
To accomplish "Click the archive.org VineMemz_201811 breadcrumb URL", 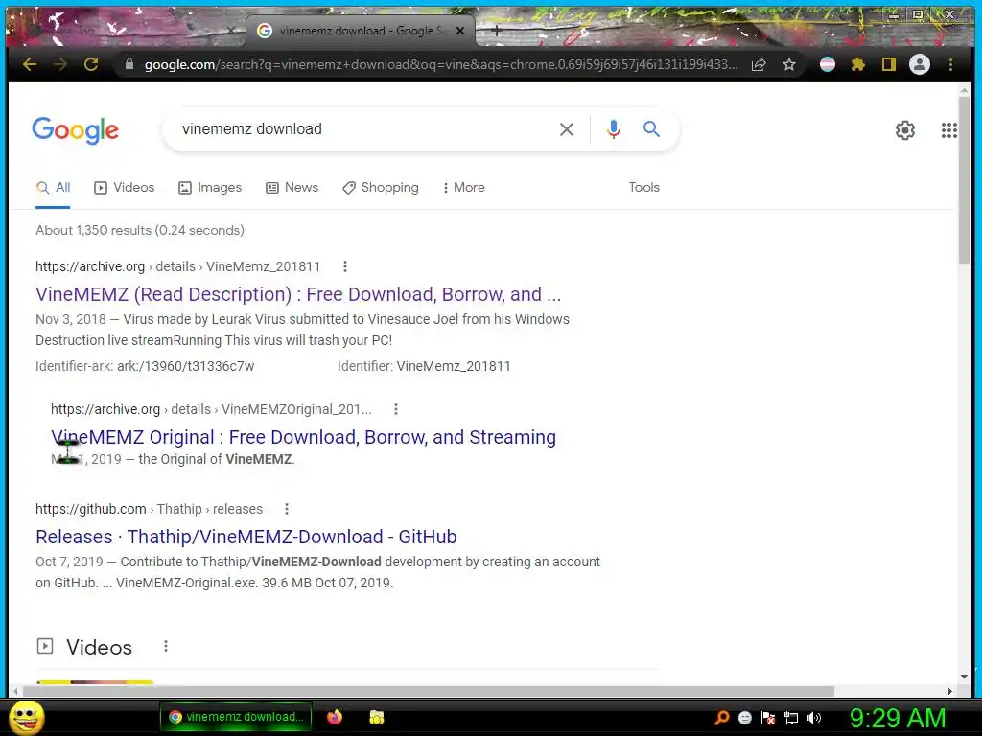I will pos(177,266).
